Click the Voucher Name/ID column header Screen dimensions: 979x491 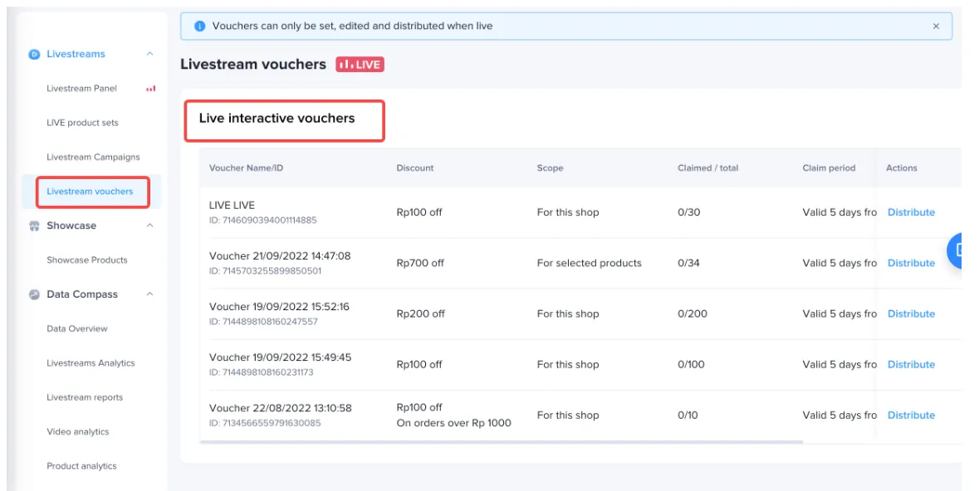(246, 168)
